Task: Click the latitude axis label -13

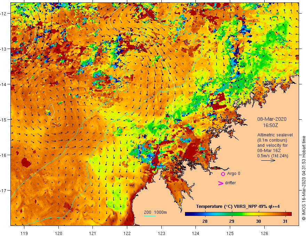Action: pos(4,49)
